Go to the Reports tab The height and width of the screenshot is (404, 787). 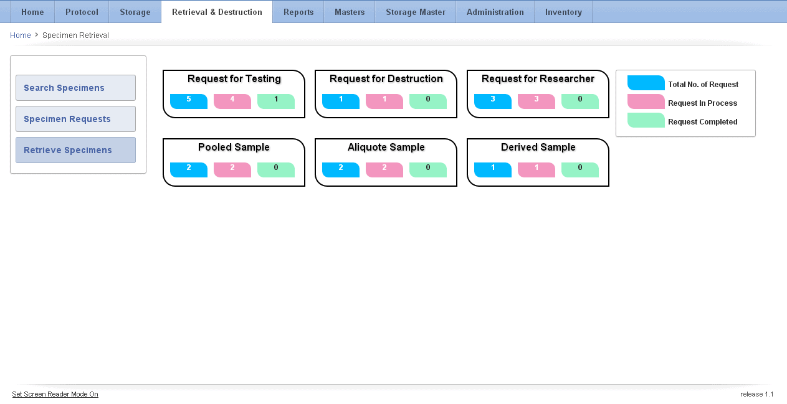pos(298,12)
